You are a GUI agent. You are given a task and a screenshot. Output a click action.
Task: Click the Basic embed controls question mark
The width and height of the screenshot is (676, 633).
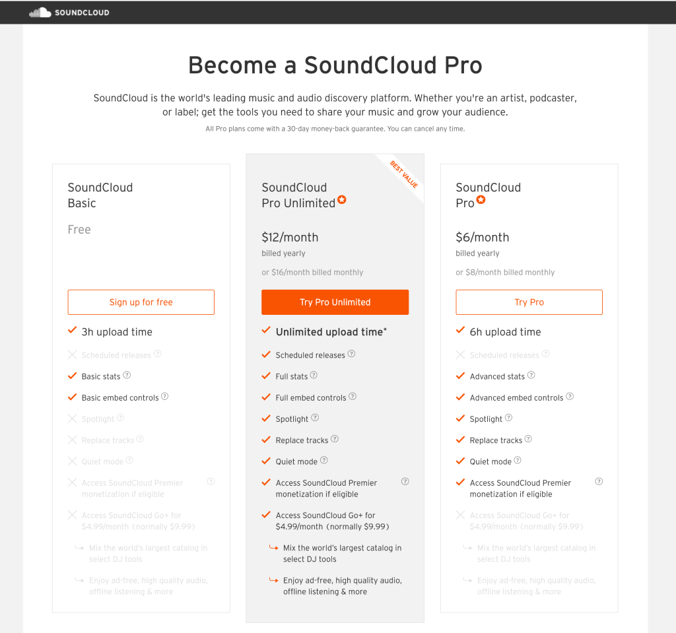click(x=166, y=397)
